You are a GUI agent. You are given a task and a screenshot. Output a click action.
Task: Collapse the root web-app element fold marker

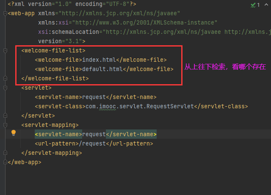point(5,13)
